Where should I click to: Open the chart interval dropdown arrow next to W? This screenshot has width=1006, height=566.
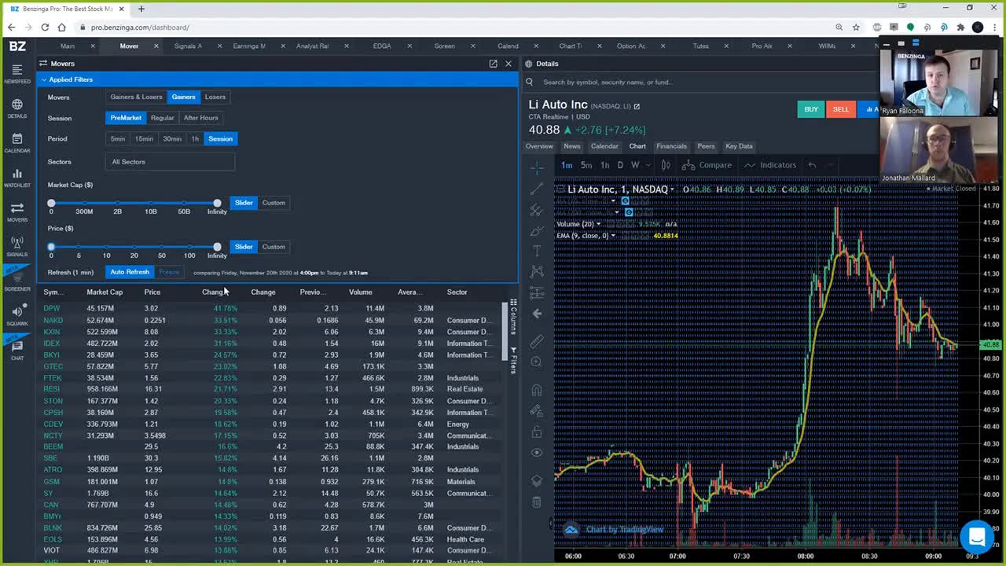(649, 165)
